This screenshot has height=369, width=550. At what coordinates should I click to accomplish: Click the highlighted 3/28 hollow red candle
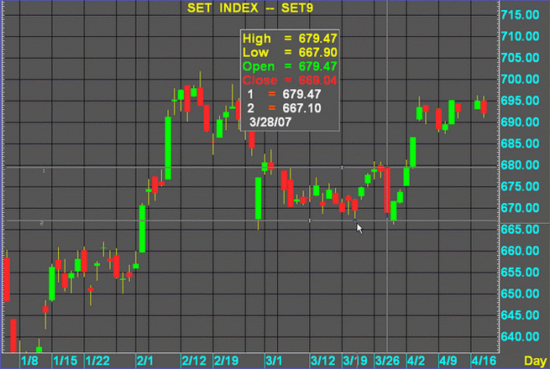tap(387, 190)
